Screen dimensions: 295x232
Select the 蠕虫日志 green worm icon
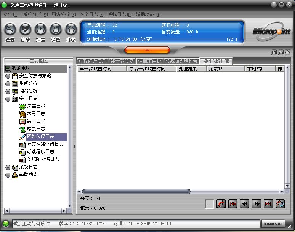(x=22, y=129)
